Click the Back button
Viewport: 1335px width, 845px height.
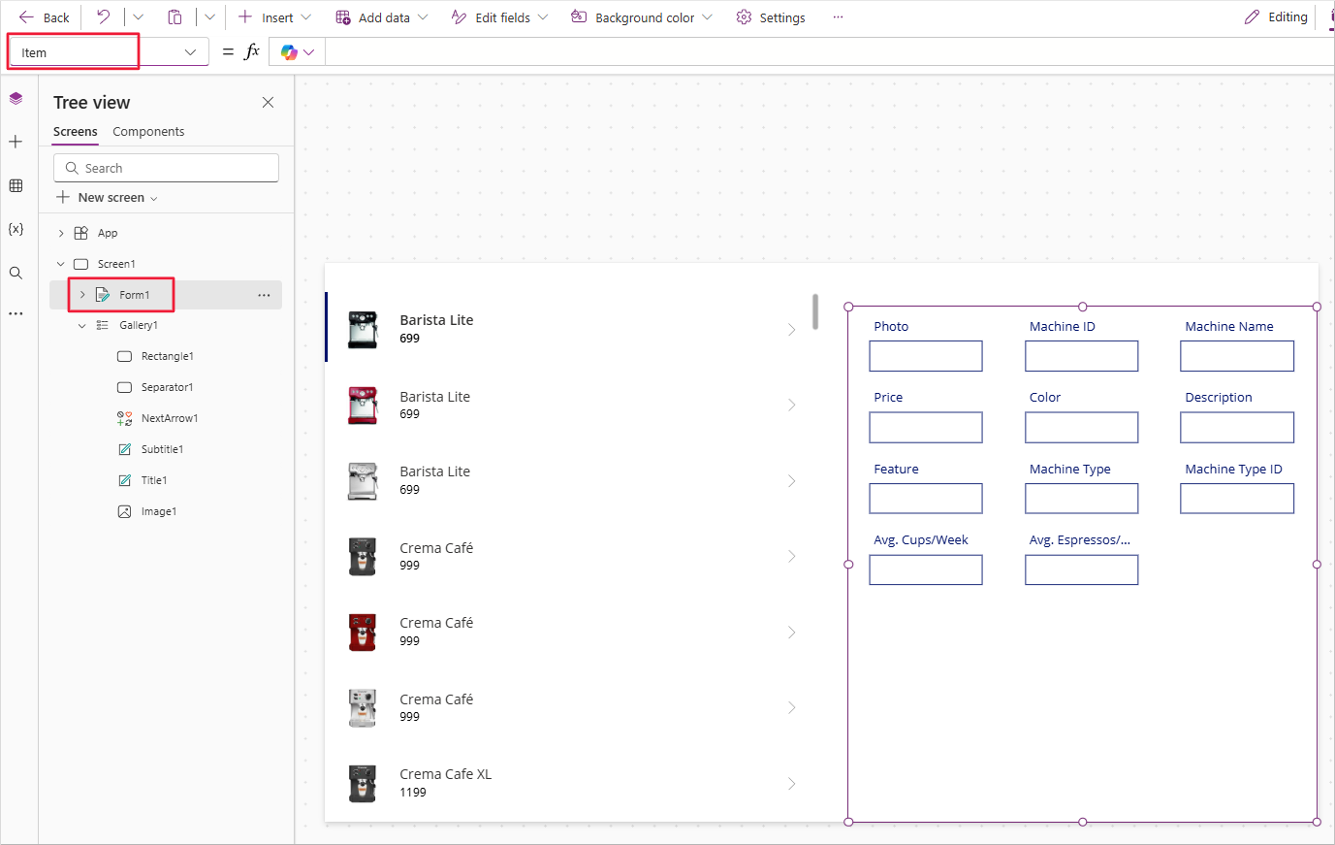point(43,16)
